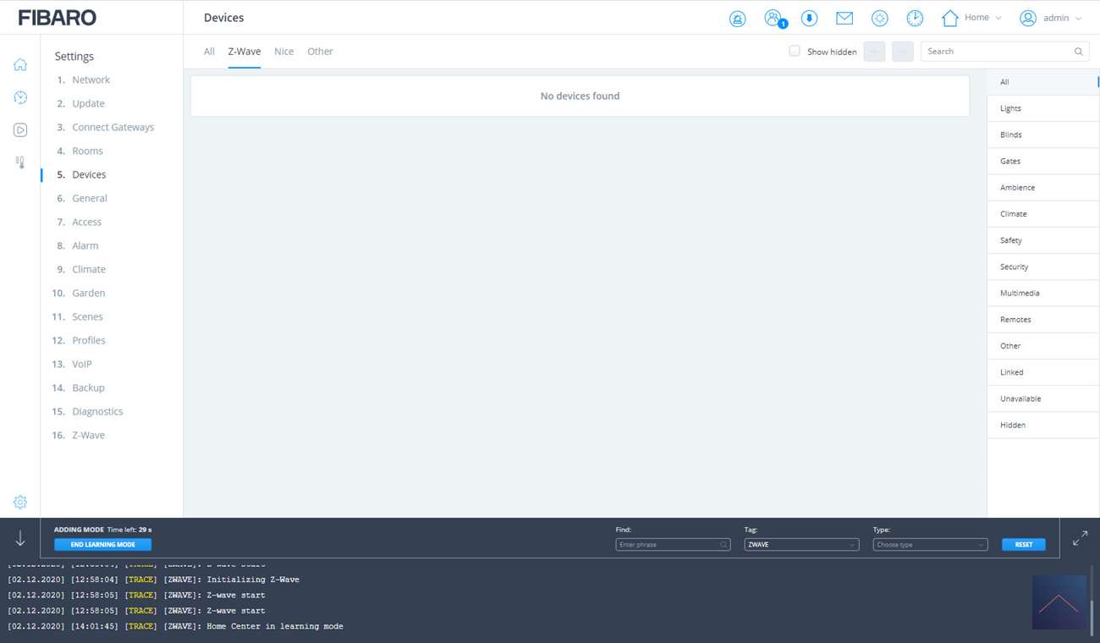Click the alarm siren icon in header
This screenshot has width=1100, height=643.
tap(737, 19)
